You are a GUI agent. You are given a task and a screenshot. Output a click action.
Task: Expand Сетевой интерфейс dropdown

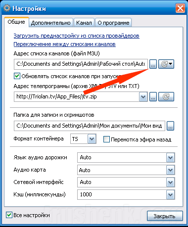coord(170,182)
